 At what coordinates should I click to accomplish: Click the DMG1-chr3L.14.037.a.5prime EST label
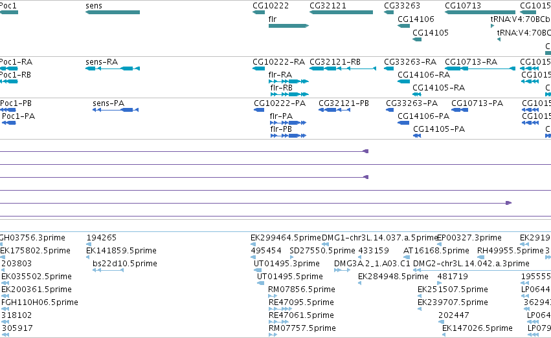pyautogui.click(x=380, y=238)
